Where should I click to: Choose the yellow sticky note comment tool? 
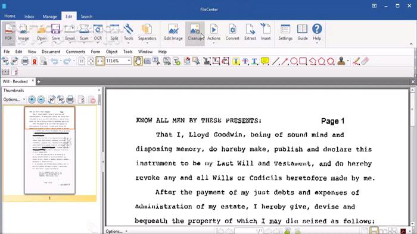265,61
